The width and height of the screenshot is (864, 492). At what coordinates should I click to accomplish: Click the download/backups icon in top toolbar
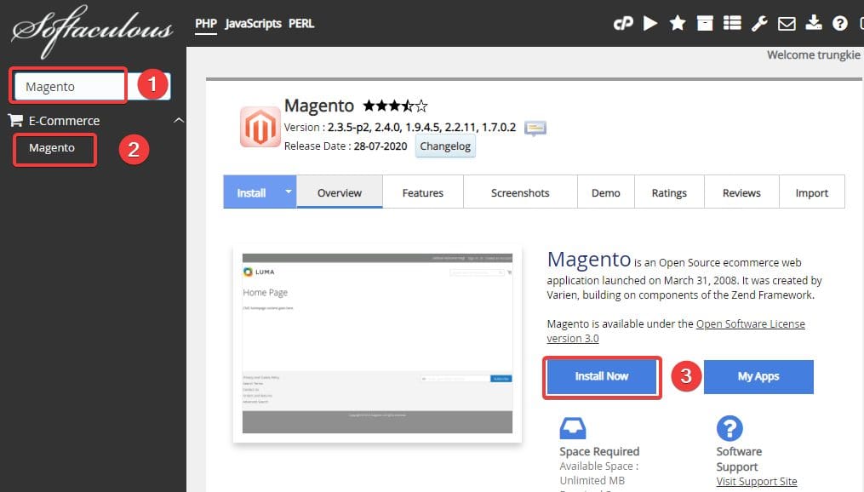[x=814, y=24]
